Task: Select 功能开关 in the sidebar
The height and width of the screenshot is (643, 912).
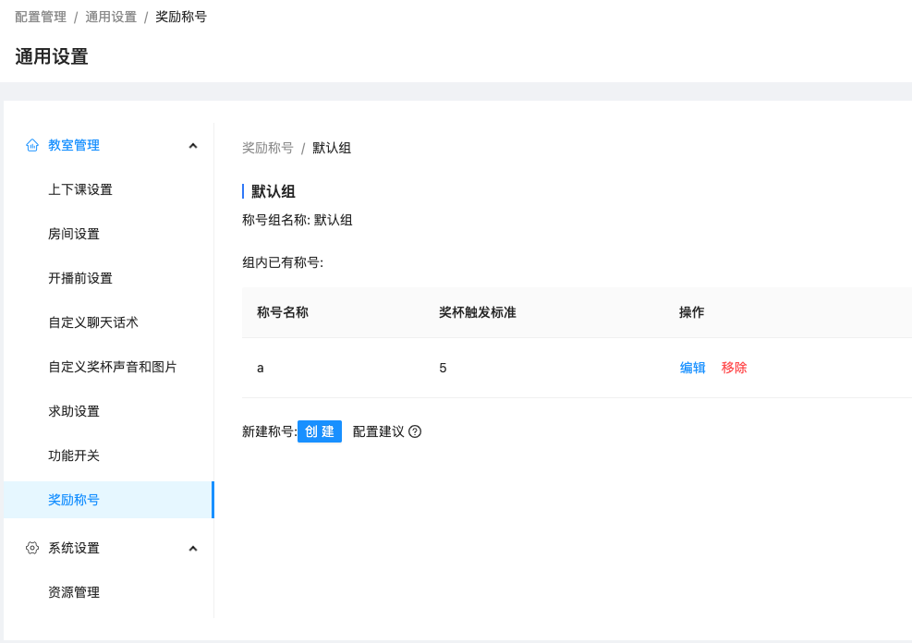Action: 75,455
